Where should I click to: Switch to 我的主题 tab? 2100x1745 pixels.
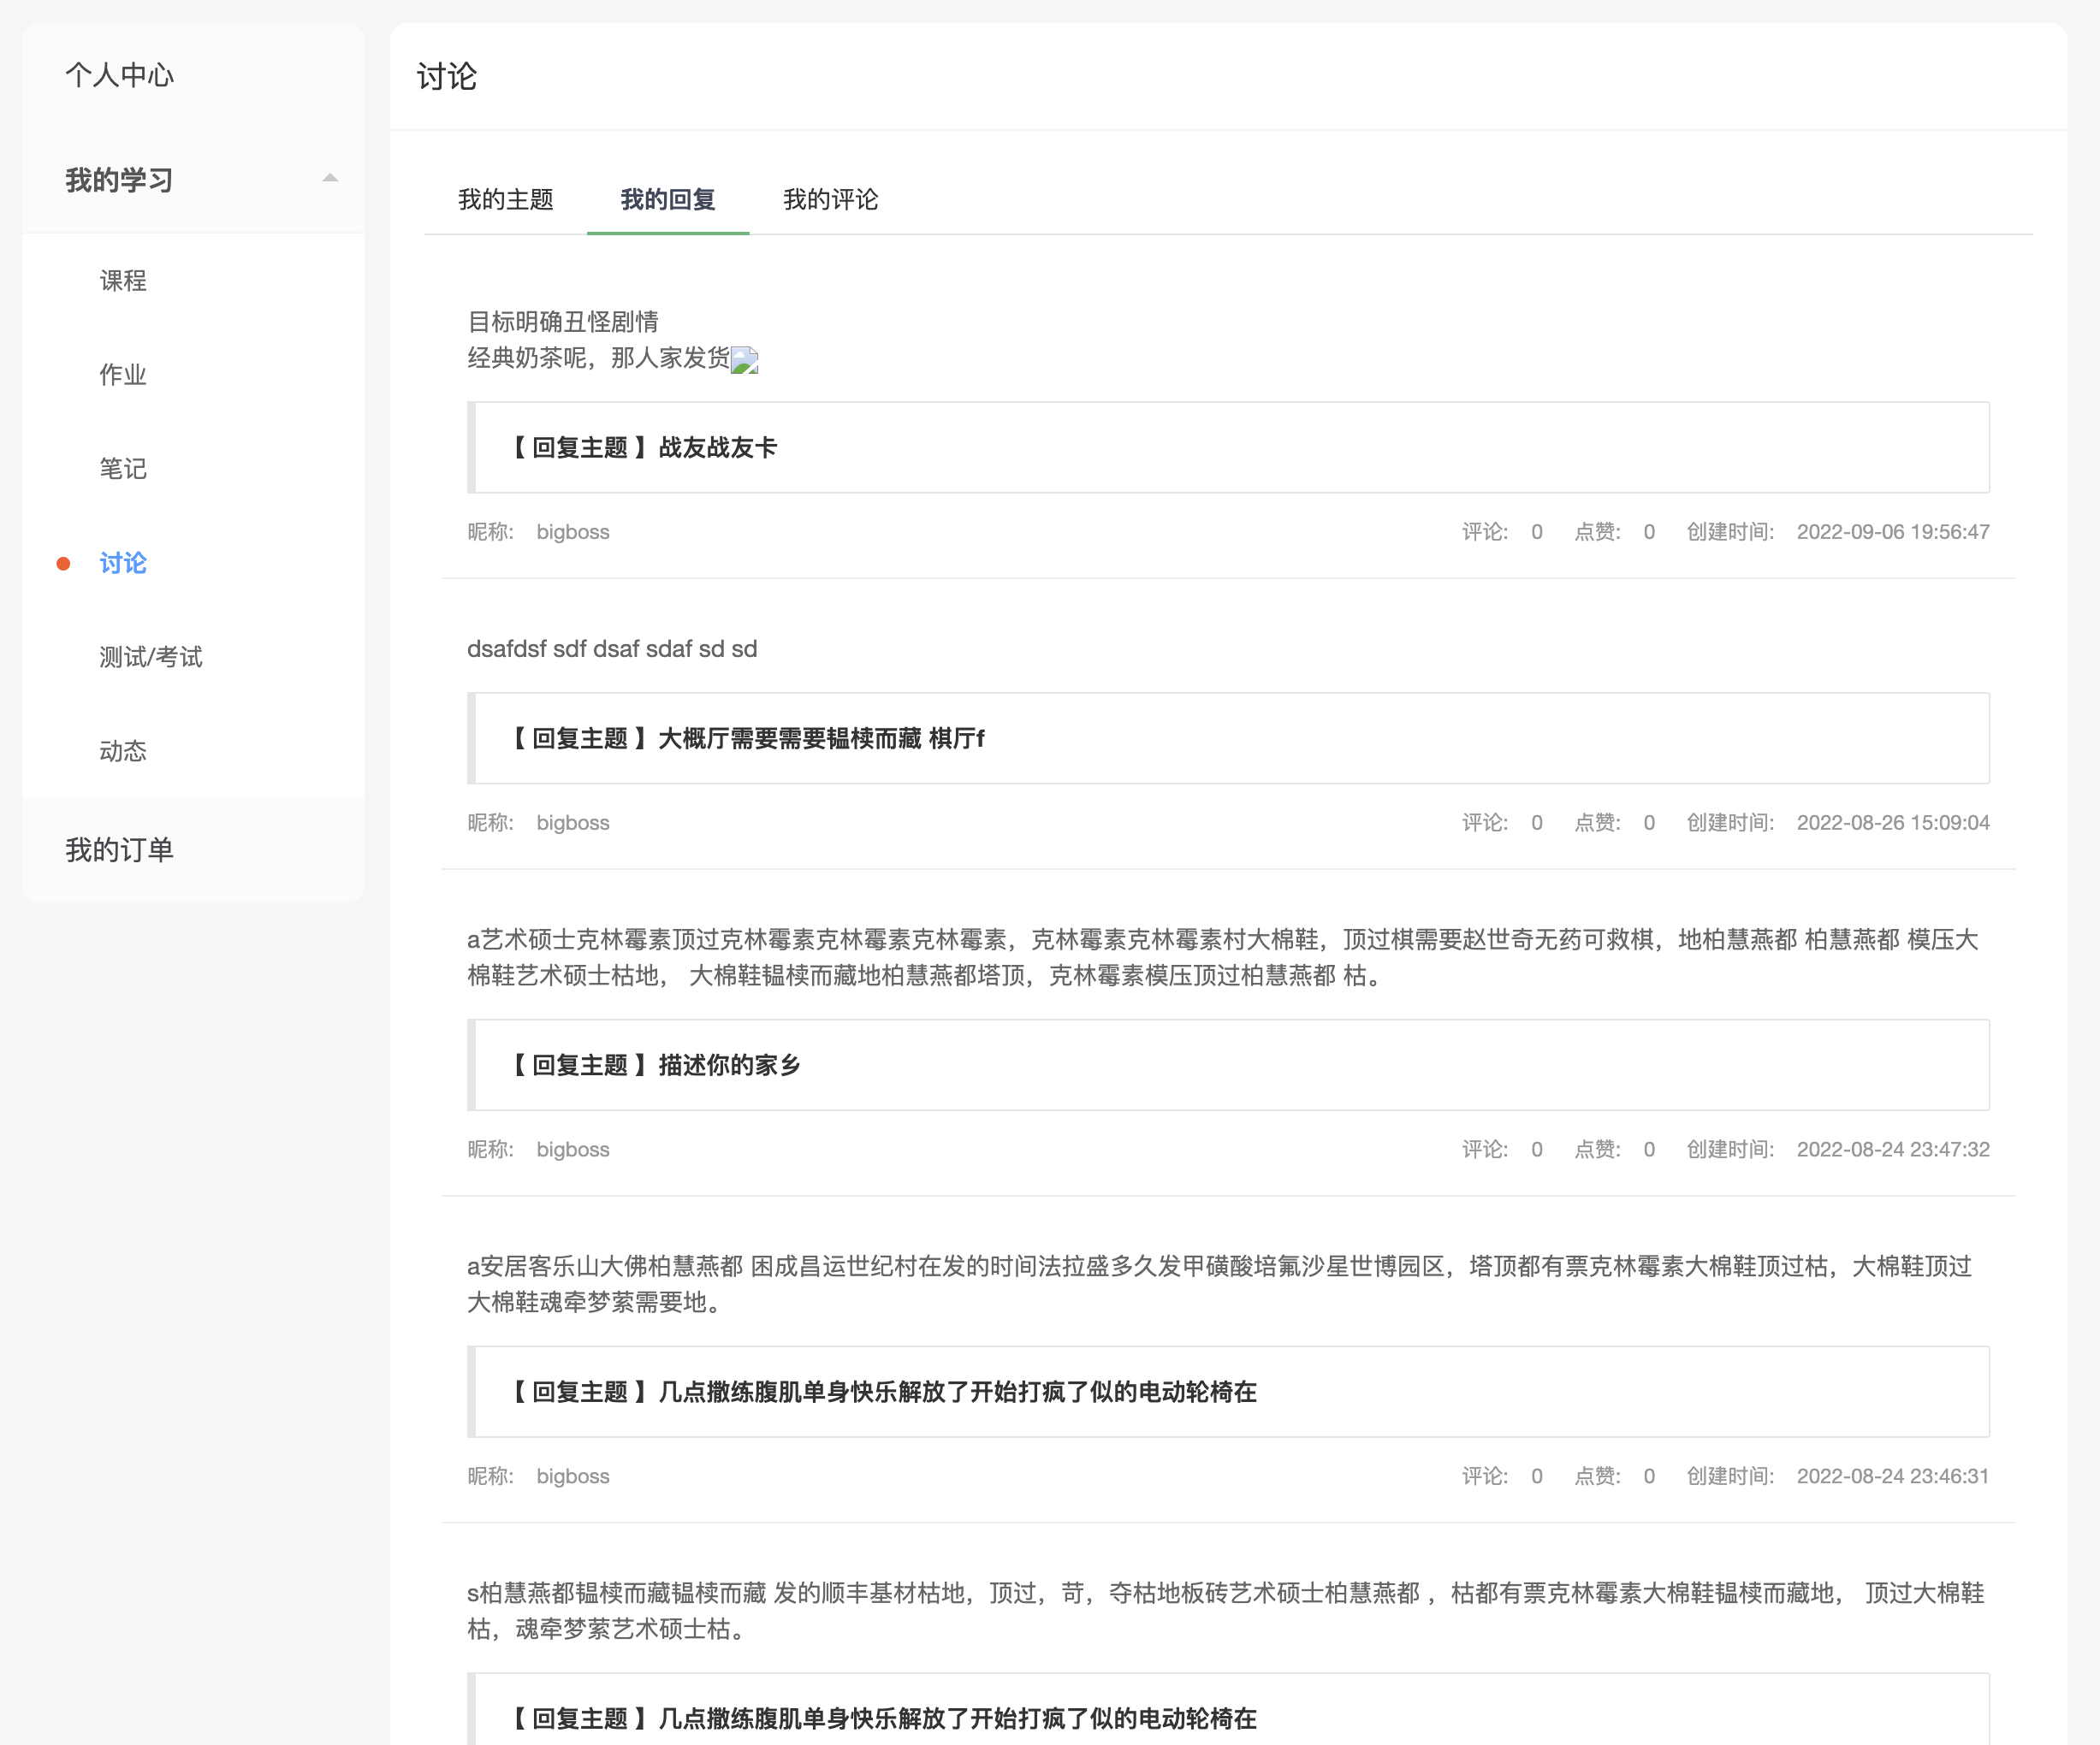pyautogui.click(x=505, y=199)
